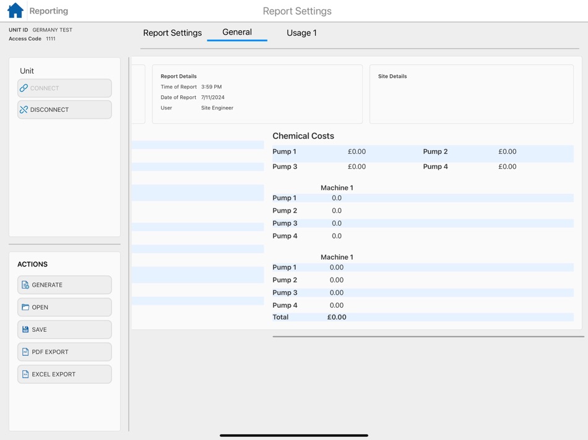Click the ACTIONS panel heading

(32, 264)
